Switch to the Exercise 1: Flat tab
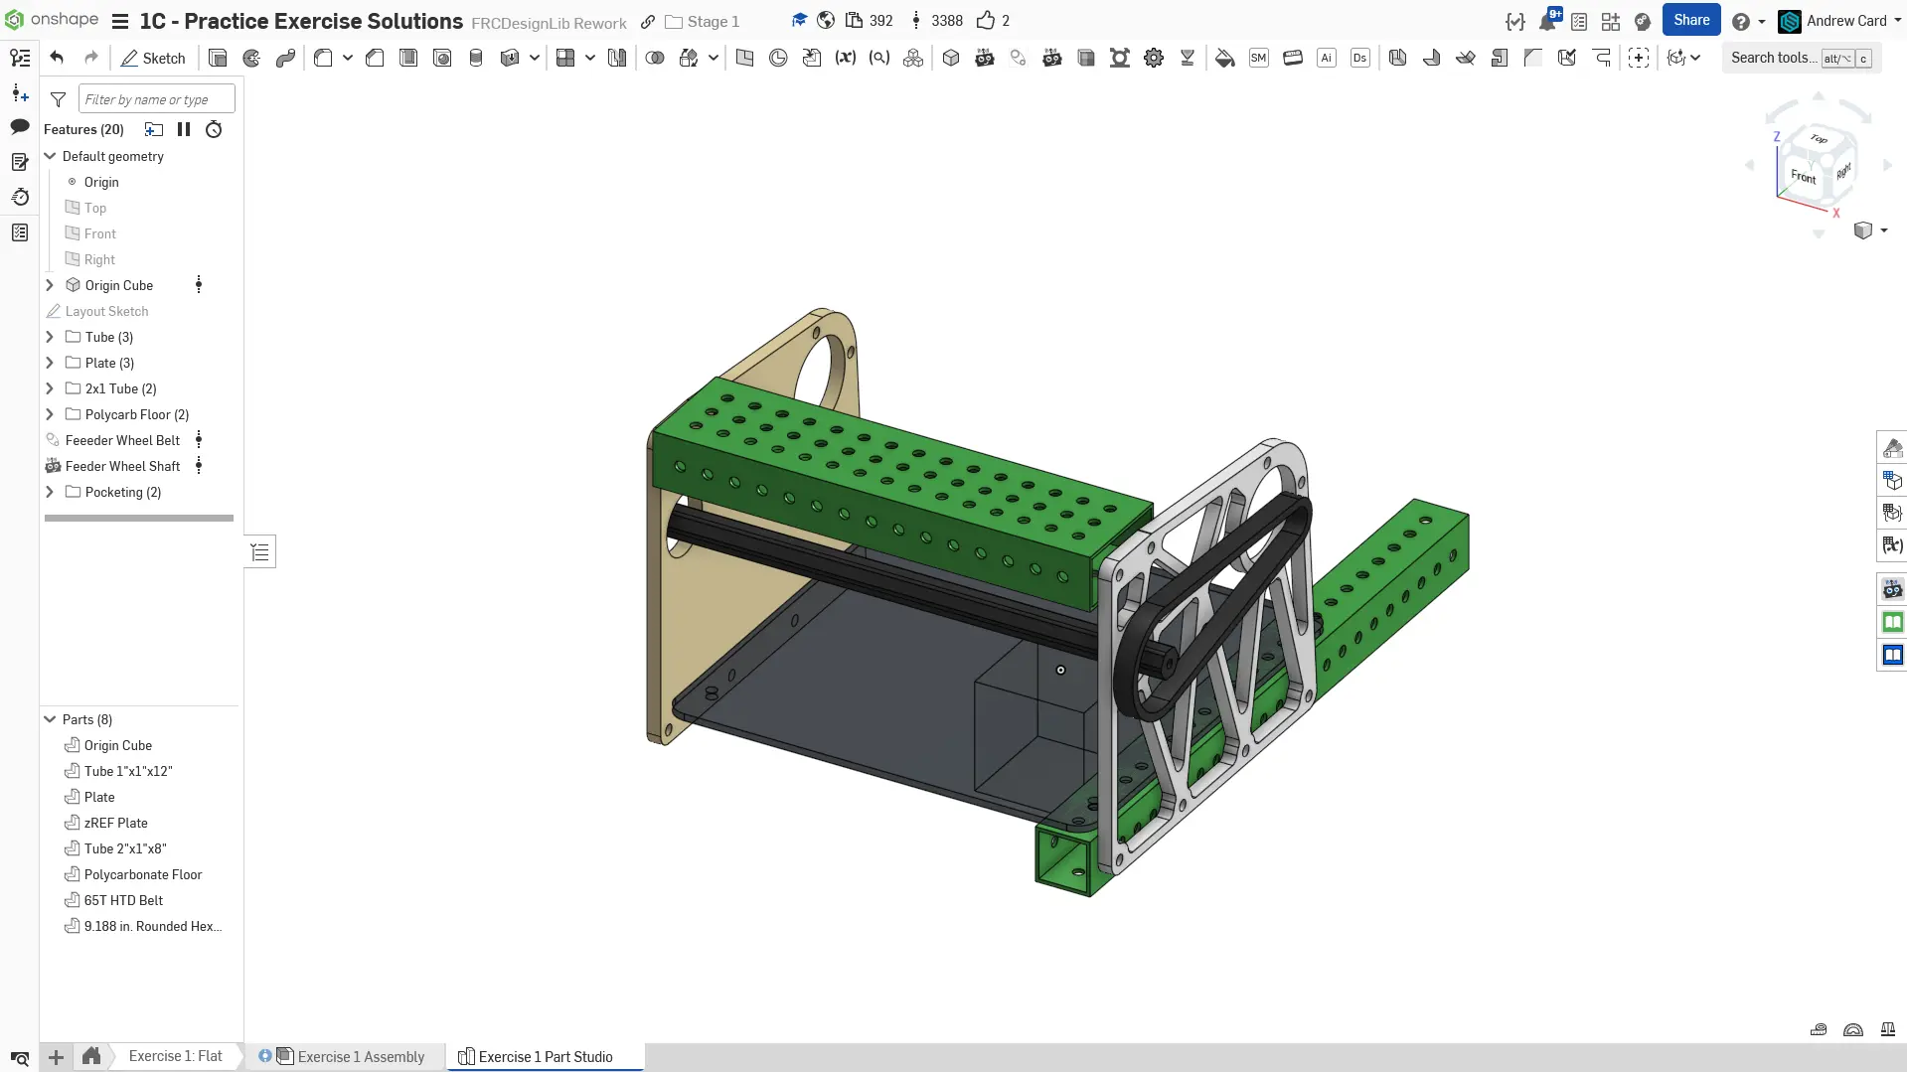 pyautogui.click(x=175, y=1056)
